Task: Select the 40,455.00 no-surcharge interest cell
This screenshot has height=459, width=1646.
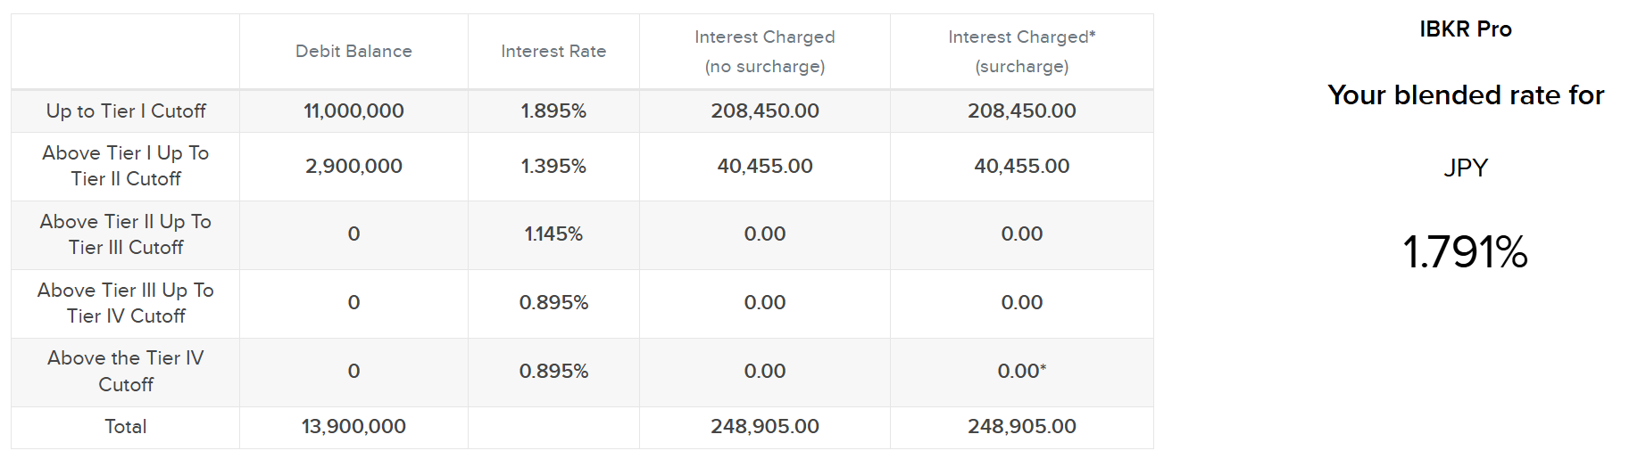Action: 765,166
